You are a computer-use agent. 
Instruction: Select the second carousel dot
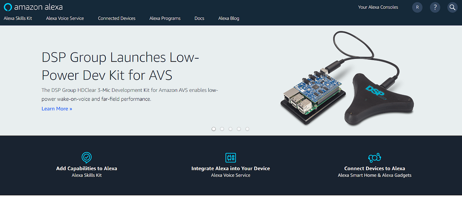[222, 129]
